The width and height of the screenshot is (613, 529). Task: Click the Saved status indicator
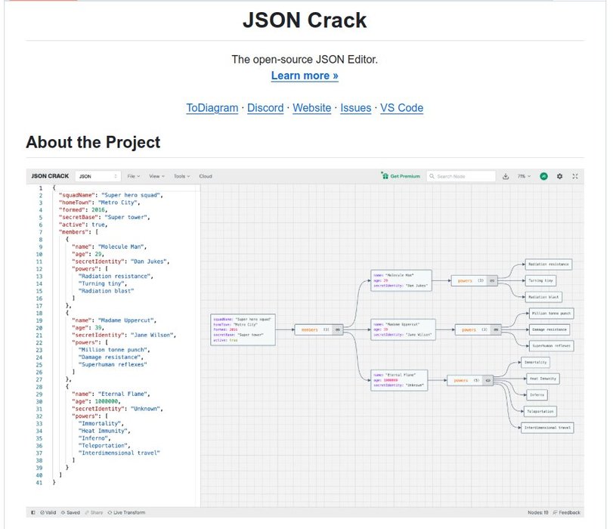tap(70, 512)
